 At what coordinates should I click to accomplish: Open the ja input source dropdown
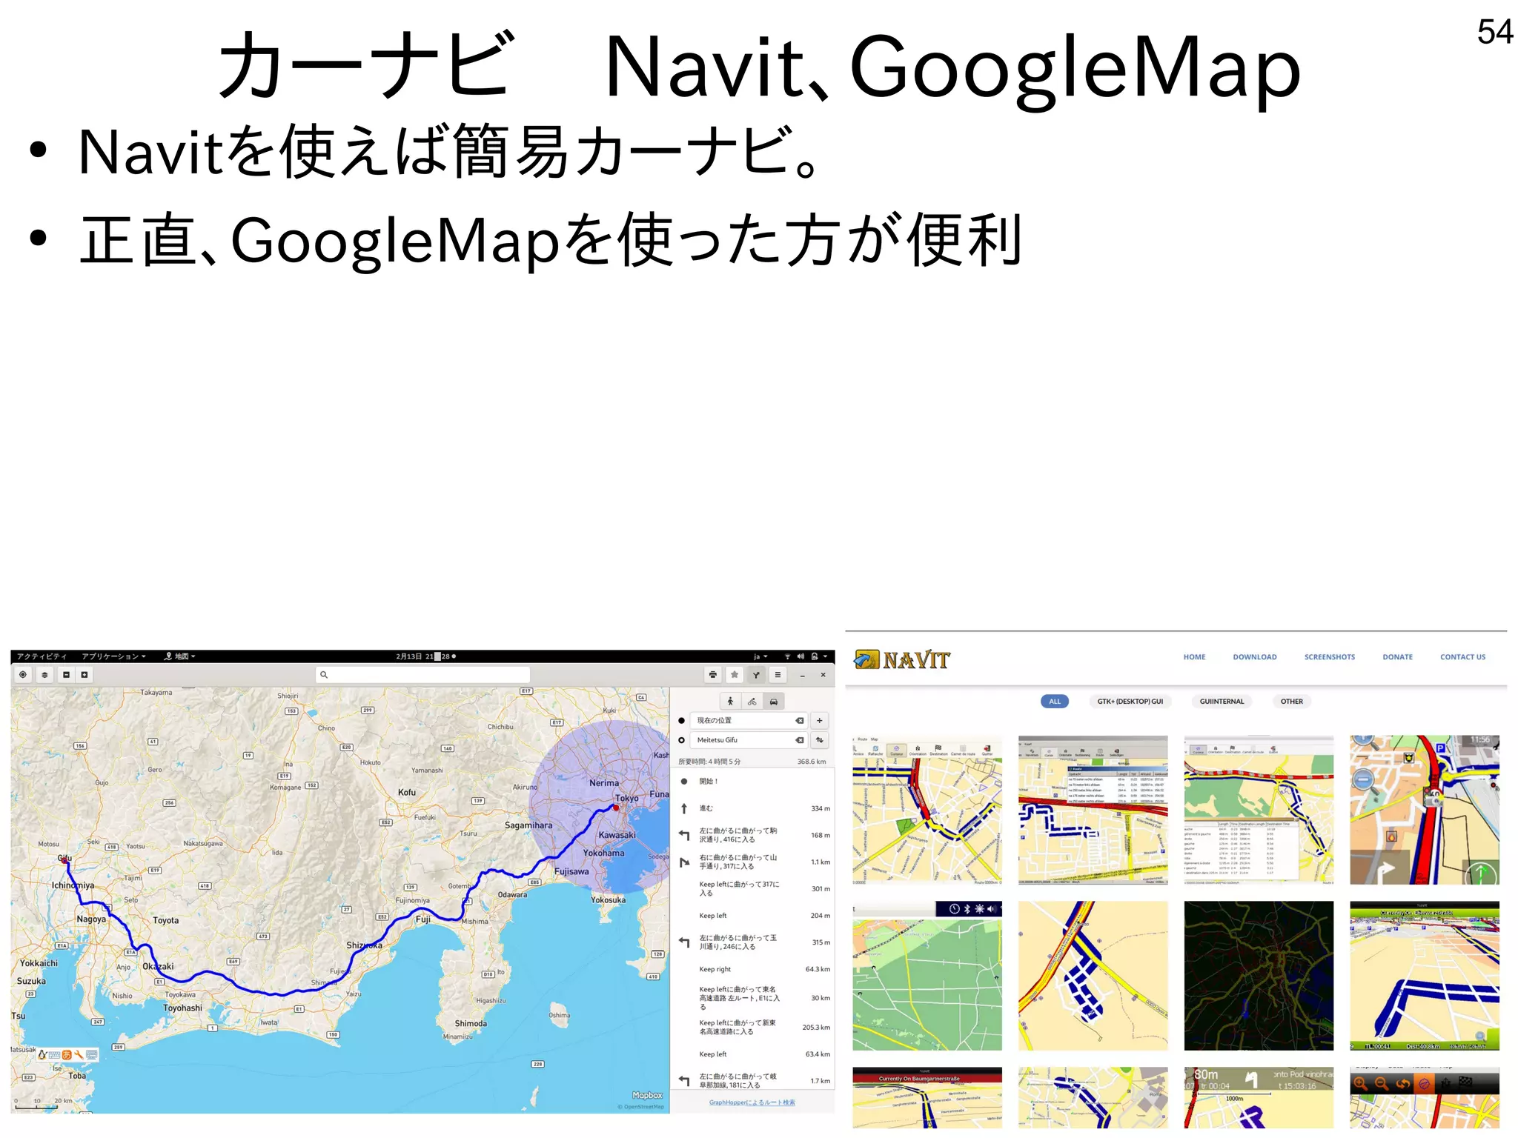760,656
